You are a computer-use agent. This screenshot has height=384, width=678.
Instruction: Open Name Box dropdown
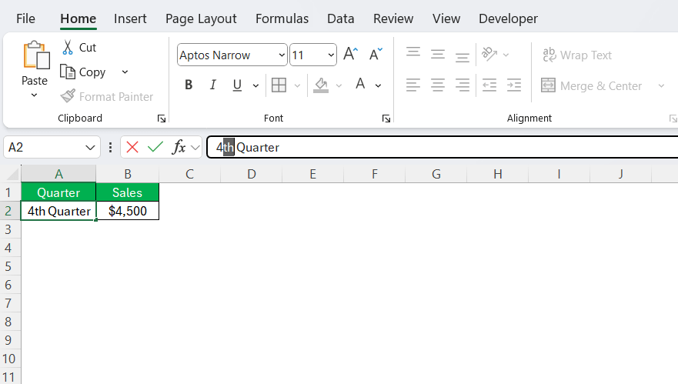pyautogui.click(x=90, y=148)
